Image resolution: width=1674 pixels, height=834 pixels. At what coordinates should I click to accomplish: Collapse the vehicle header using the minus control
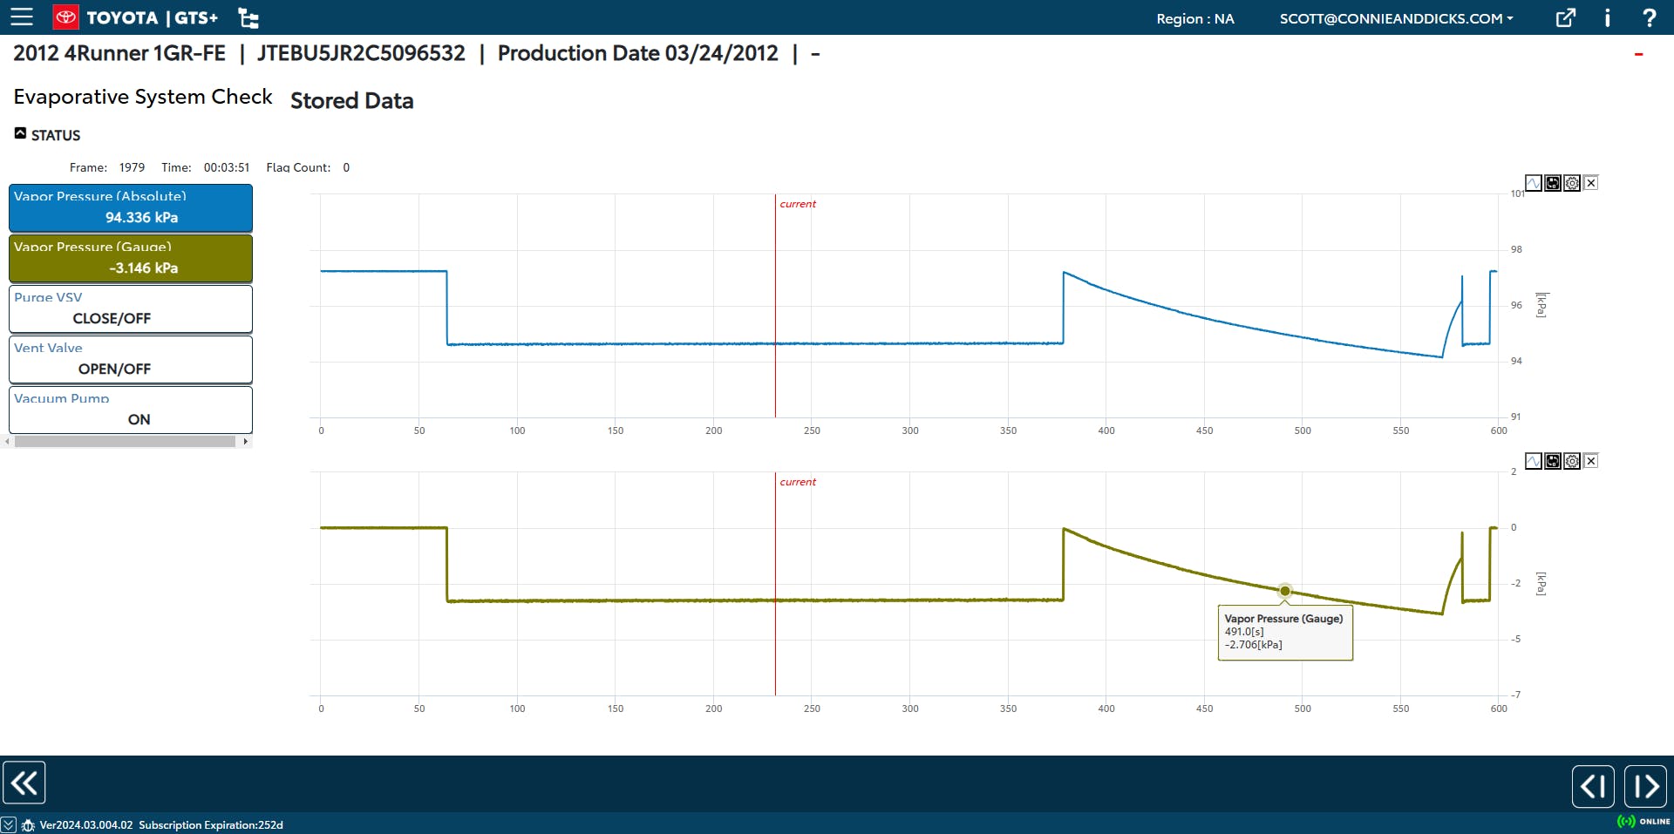tap(1638, 52)
